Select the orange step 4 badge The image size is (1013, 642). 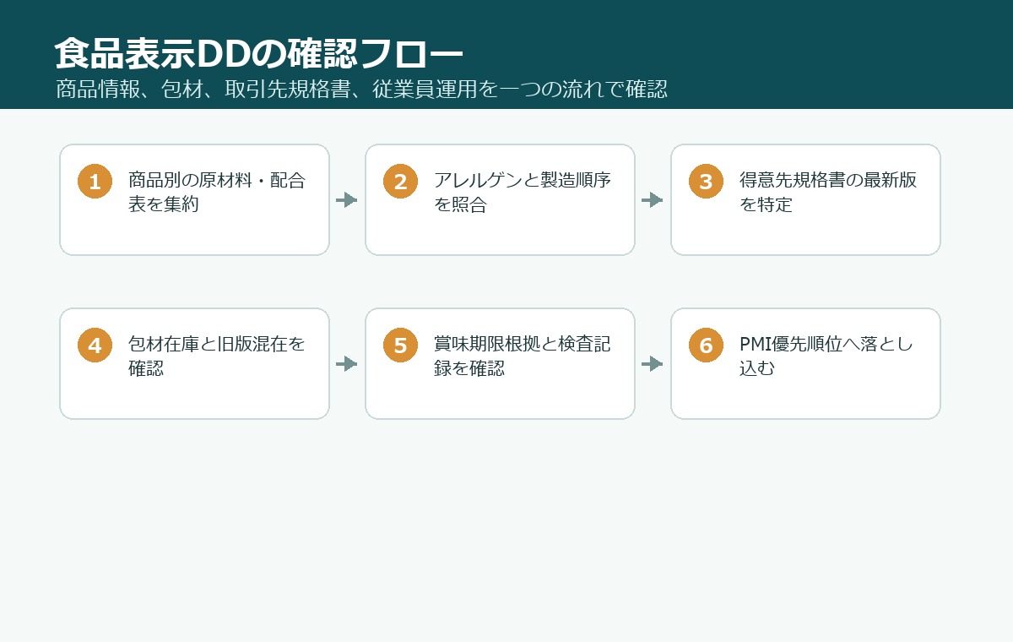point(95,345)
